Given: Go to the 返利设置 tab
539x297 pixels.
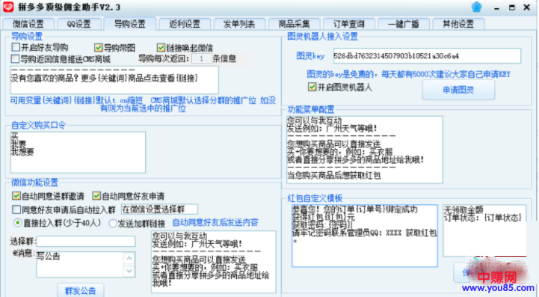Looking at the screenshot, I should (x=185, y=24).
